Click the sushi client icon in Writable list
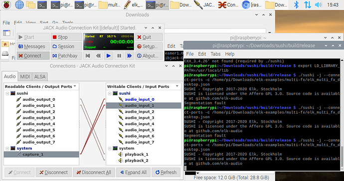 (115, 93)
